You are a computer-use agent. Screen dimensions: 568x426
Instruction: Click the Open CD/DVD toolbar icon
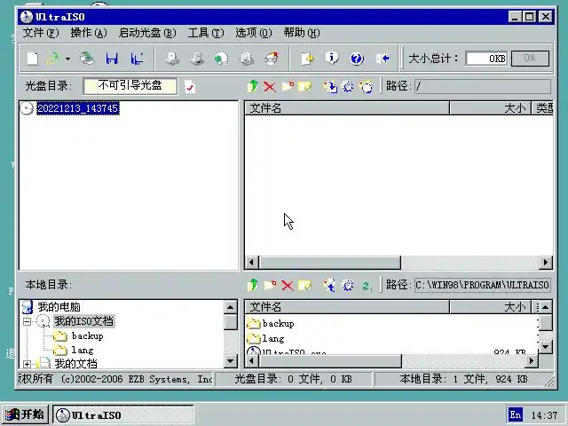tap(87, 59)
